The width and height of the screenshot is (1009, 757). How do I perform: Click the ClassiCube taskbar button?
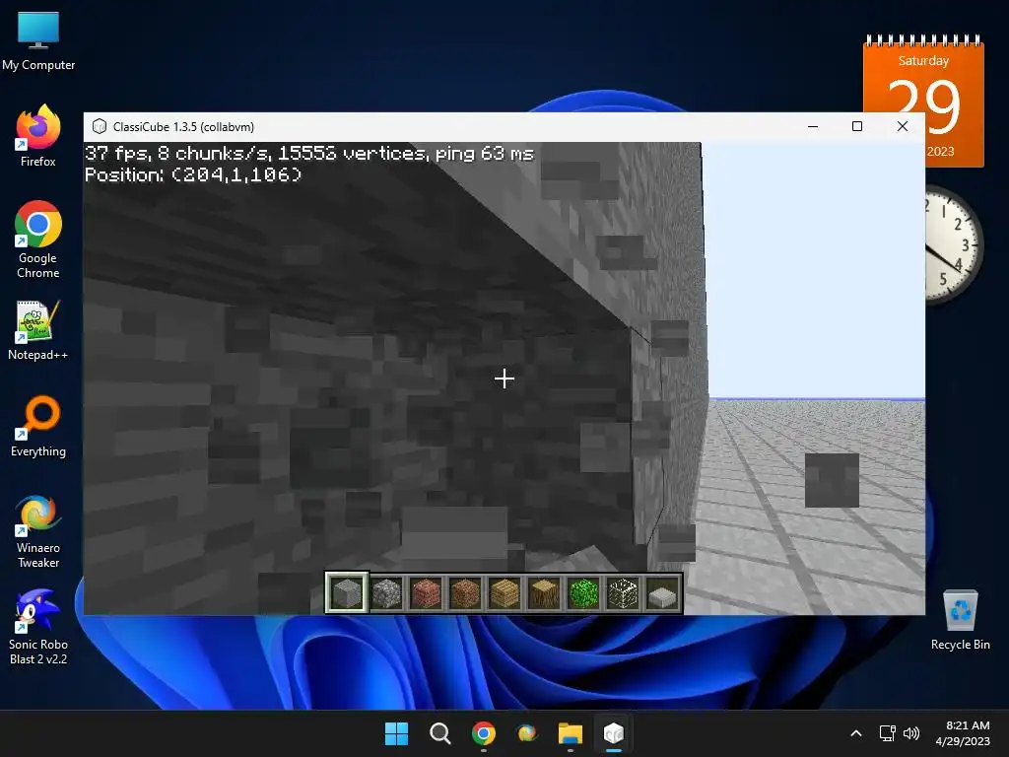click(614, 733)
